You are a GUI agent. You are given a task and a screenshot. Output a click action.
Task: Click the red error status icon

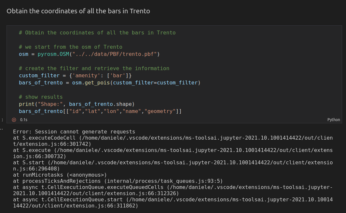pos(14,120)
